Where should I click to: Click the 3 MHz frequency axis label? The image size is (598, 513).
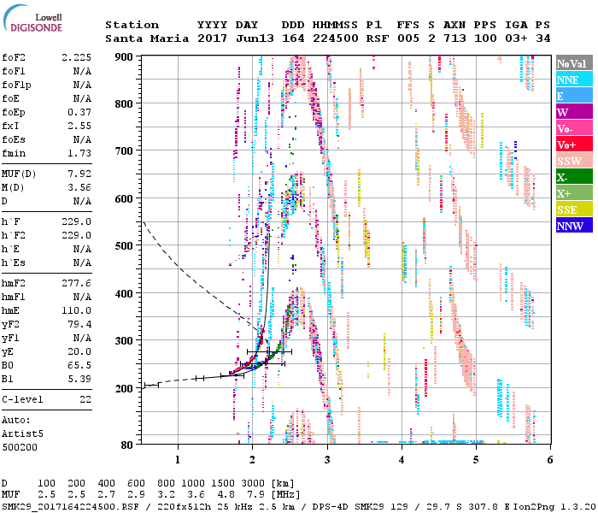click(x=327, y=460)
